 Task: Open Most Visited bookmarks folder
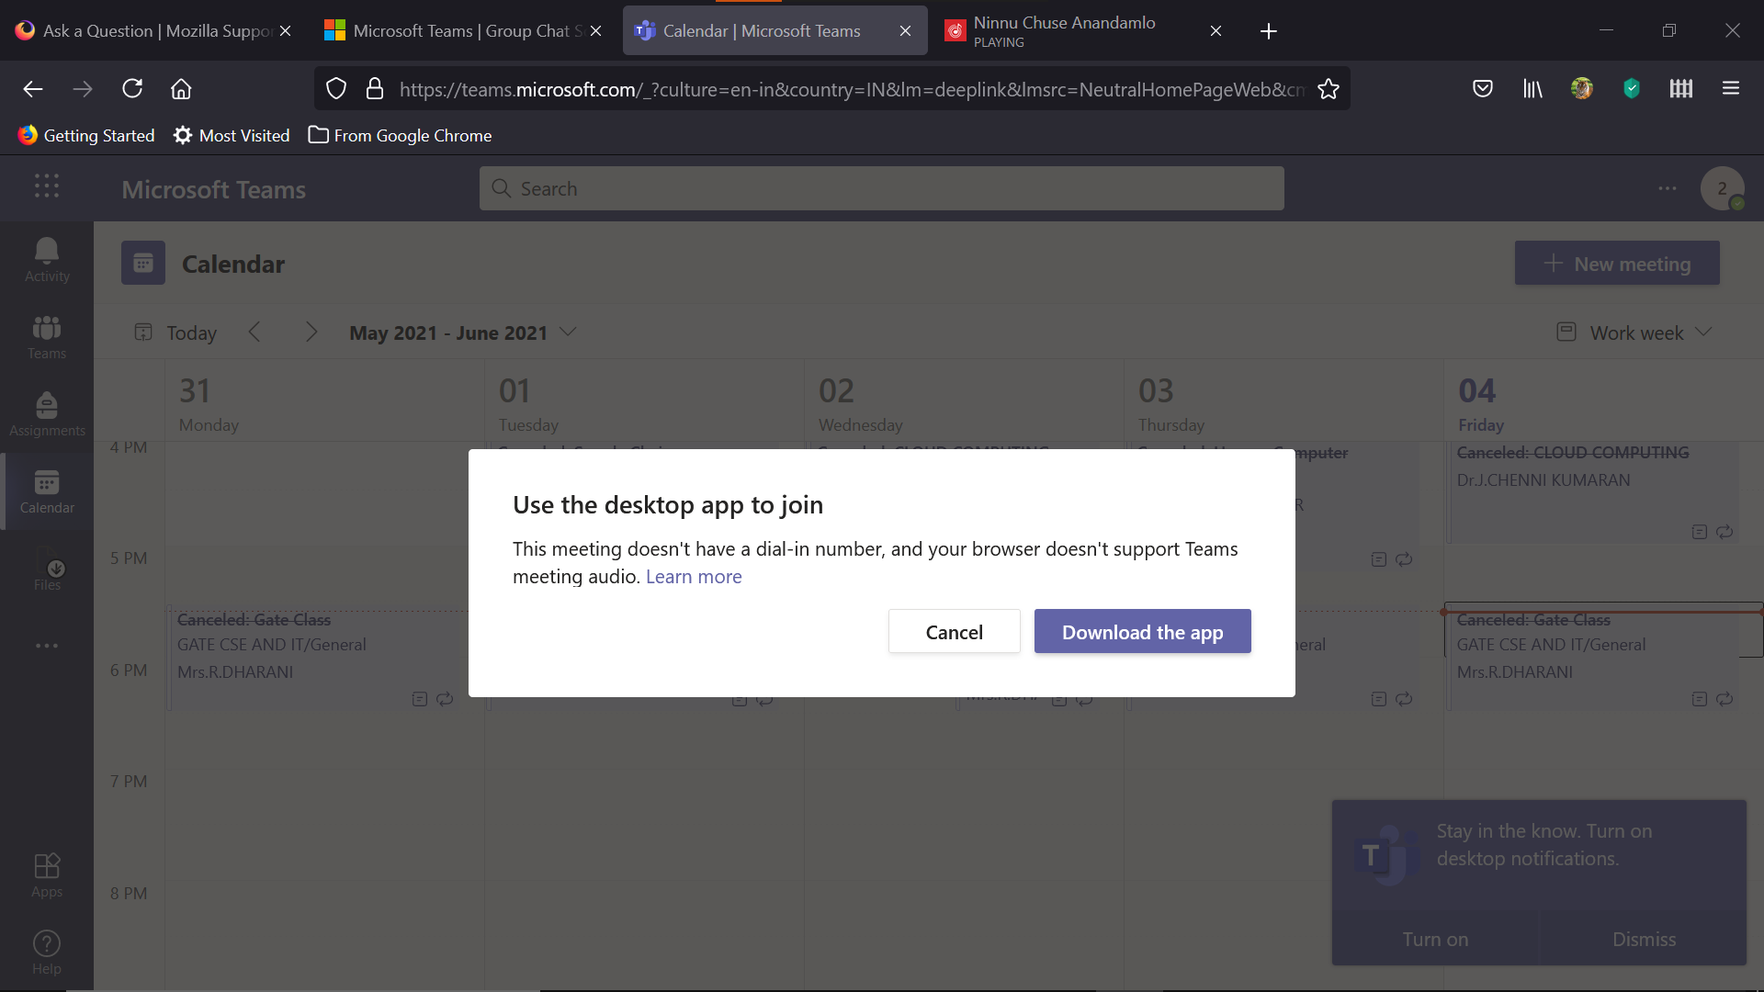[232, 135]
